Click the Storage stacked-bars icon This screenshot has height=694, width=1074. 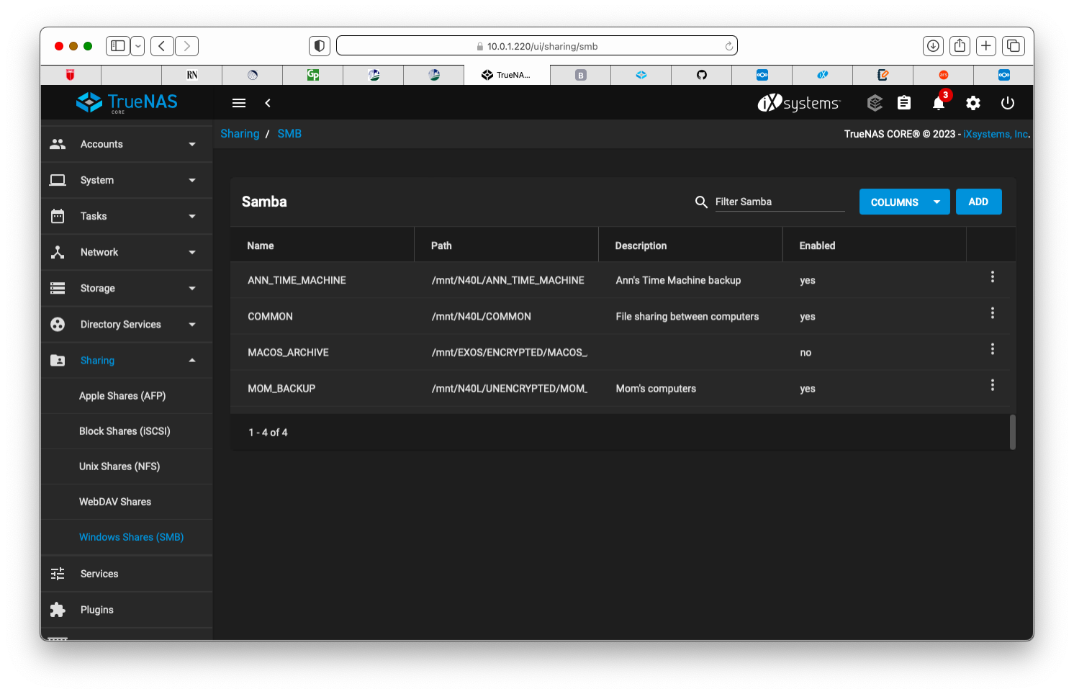(58, 288)
